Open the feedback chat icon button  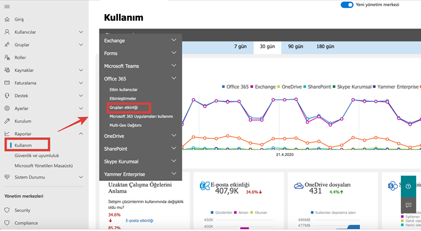click(408, 205)
